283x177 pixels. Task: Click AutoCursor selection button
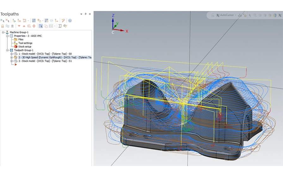[225, 15]
